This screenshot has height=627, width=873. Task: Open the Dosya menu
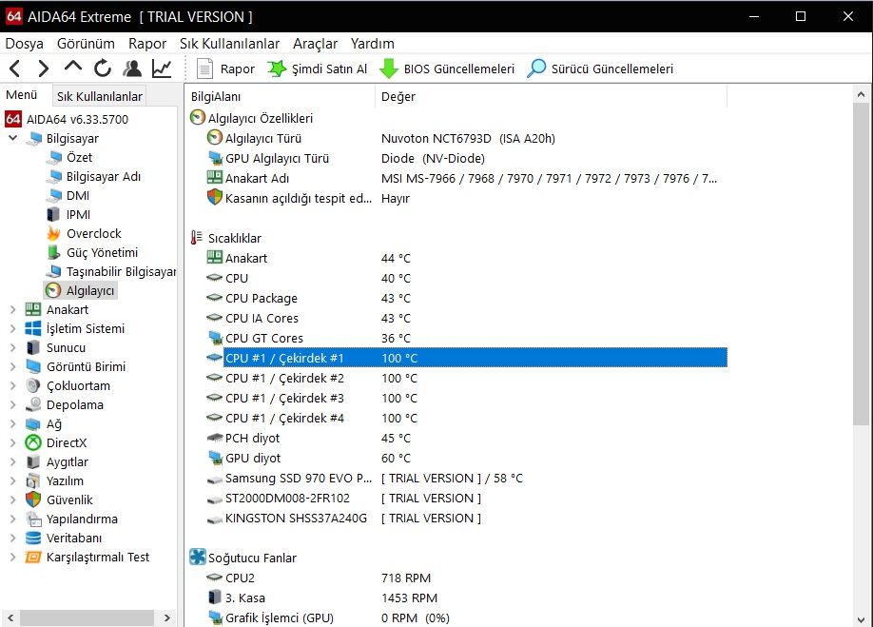pyautogui.click(x=24, y=44)
